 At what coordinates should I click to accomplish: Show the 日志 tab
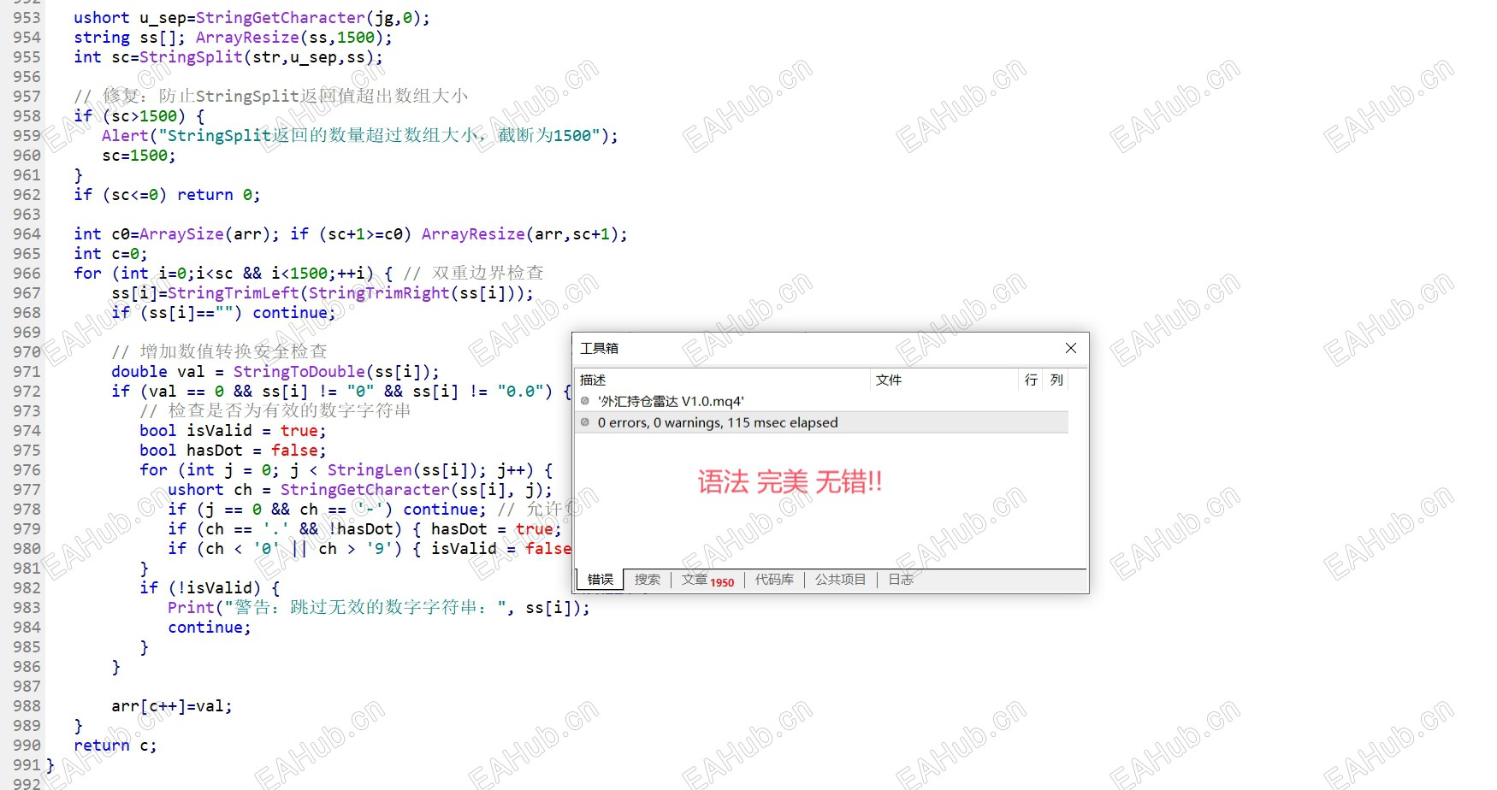click(x=901, y=580)
